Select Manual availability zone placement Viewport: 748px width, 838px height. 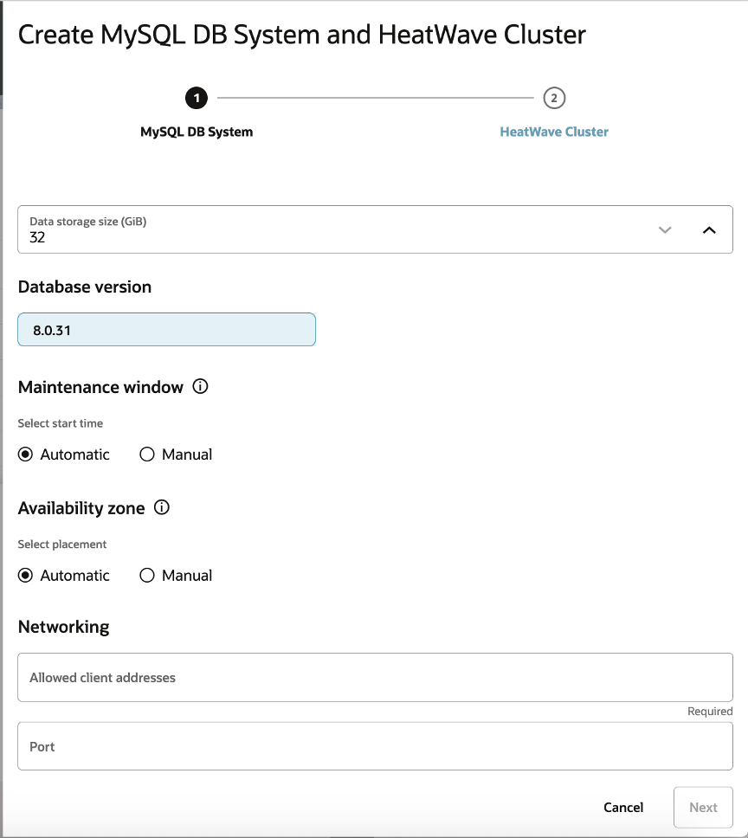pyautogui.click(x=147, y=576)
